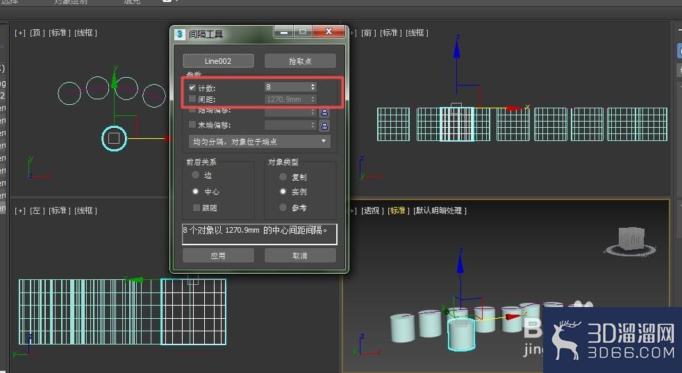
Task: Open the [顶] top viewport view menu
Action: pos(38,33)
